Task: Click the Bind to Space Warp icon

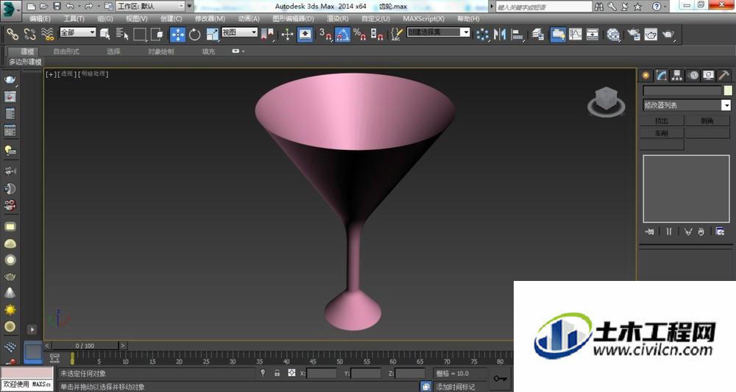Action: (47, 35)
